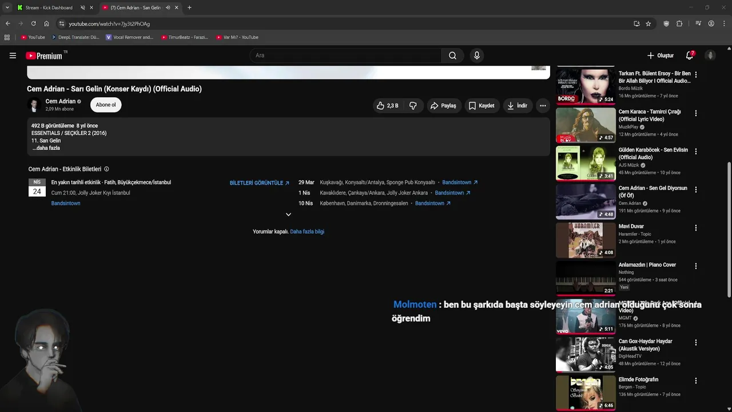The image size is (732, 412).
Task: Click Mavi Duvar video title
Action: point(631,227)
